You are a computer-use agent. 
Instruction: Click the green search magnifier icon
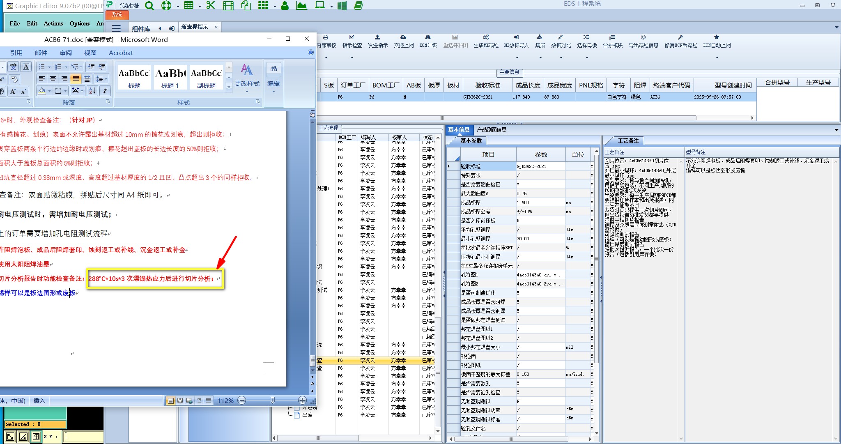(x=149, y=6)
